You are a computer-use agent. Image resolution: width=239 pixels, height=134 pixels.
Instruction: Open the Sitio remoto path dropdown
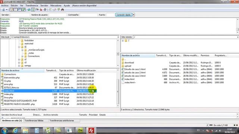tap(238, 37)
